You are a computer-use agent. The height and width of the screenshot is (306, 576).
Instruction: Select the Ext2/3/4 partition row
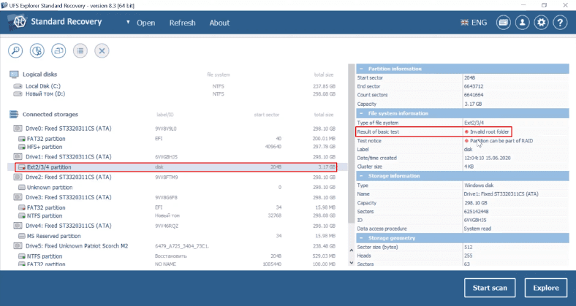pos(176,167)
